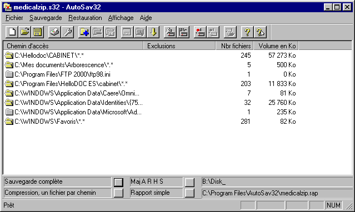Viewport: 355px width, 212px height.
Task: Add a path with folder-plus icon
Action: (x=84, y=32)
